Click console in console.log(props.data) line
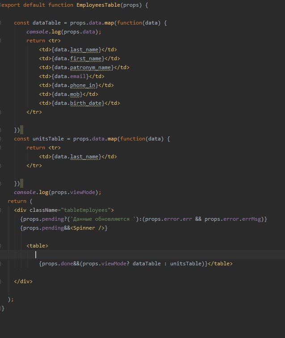Image resolution: width=285 pixels, height=338 pixels. coord(37,32)
